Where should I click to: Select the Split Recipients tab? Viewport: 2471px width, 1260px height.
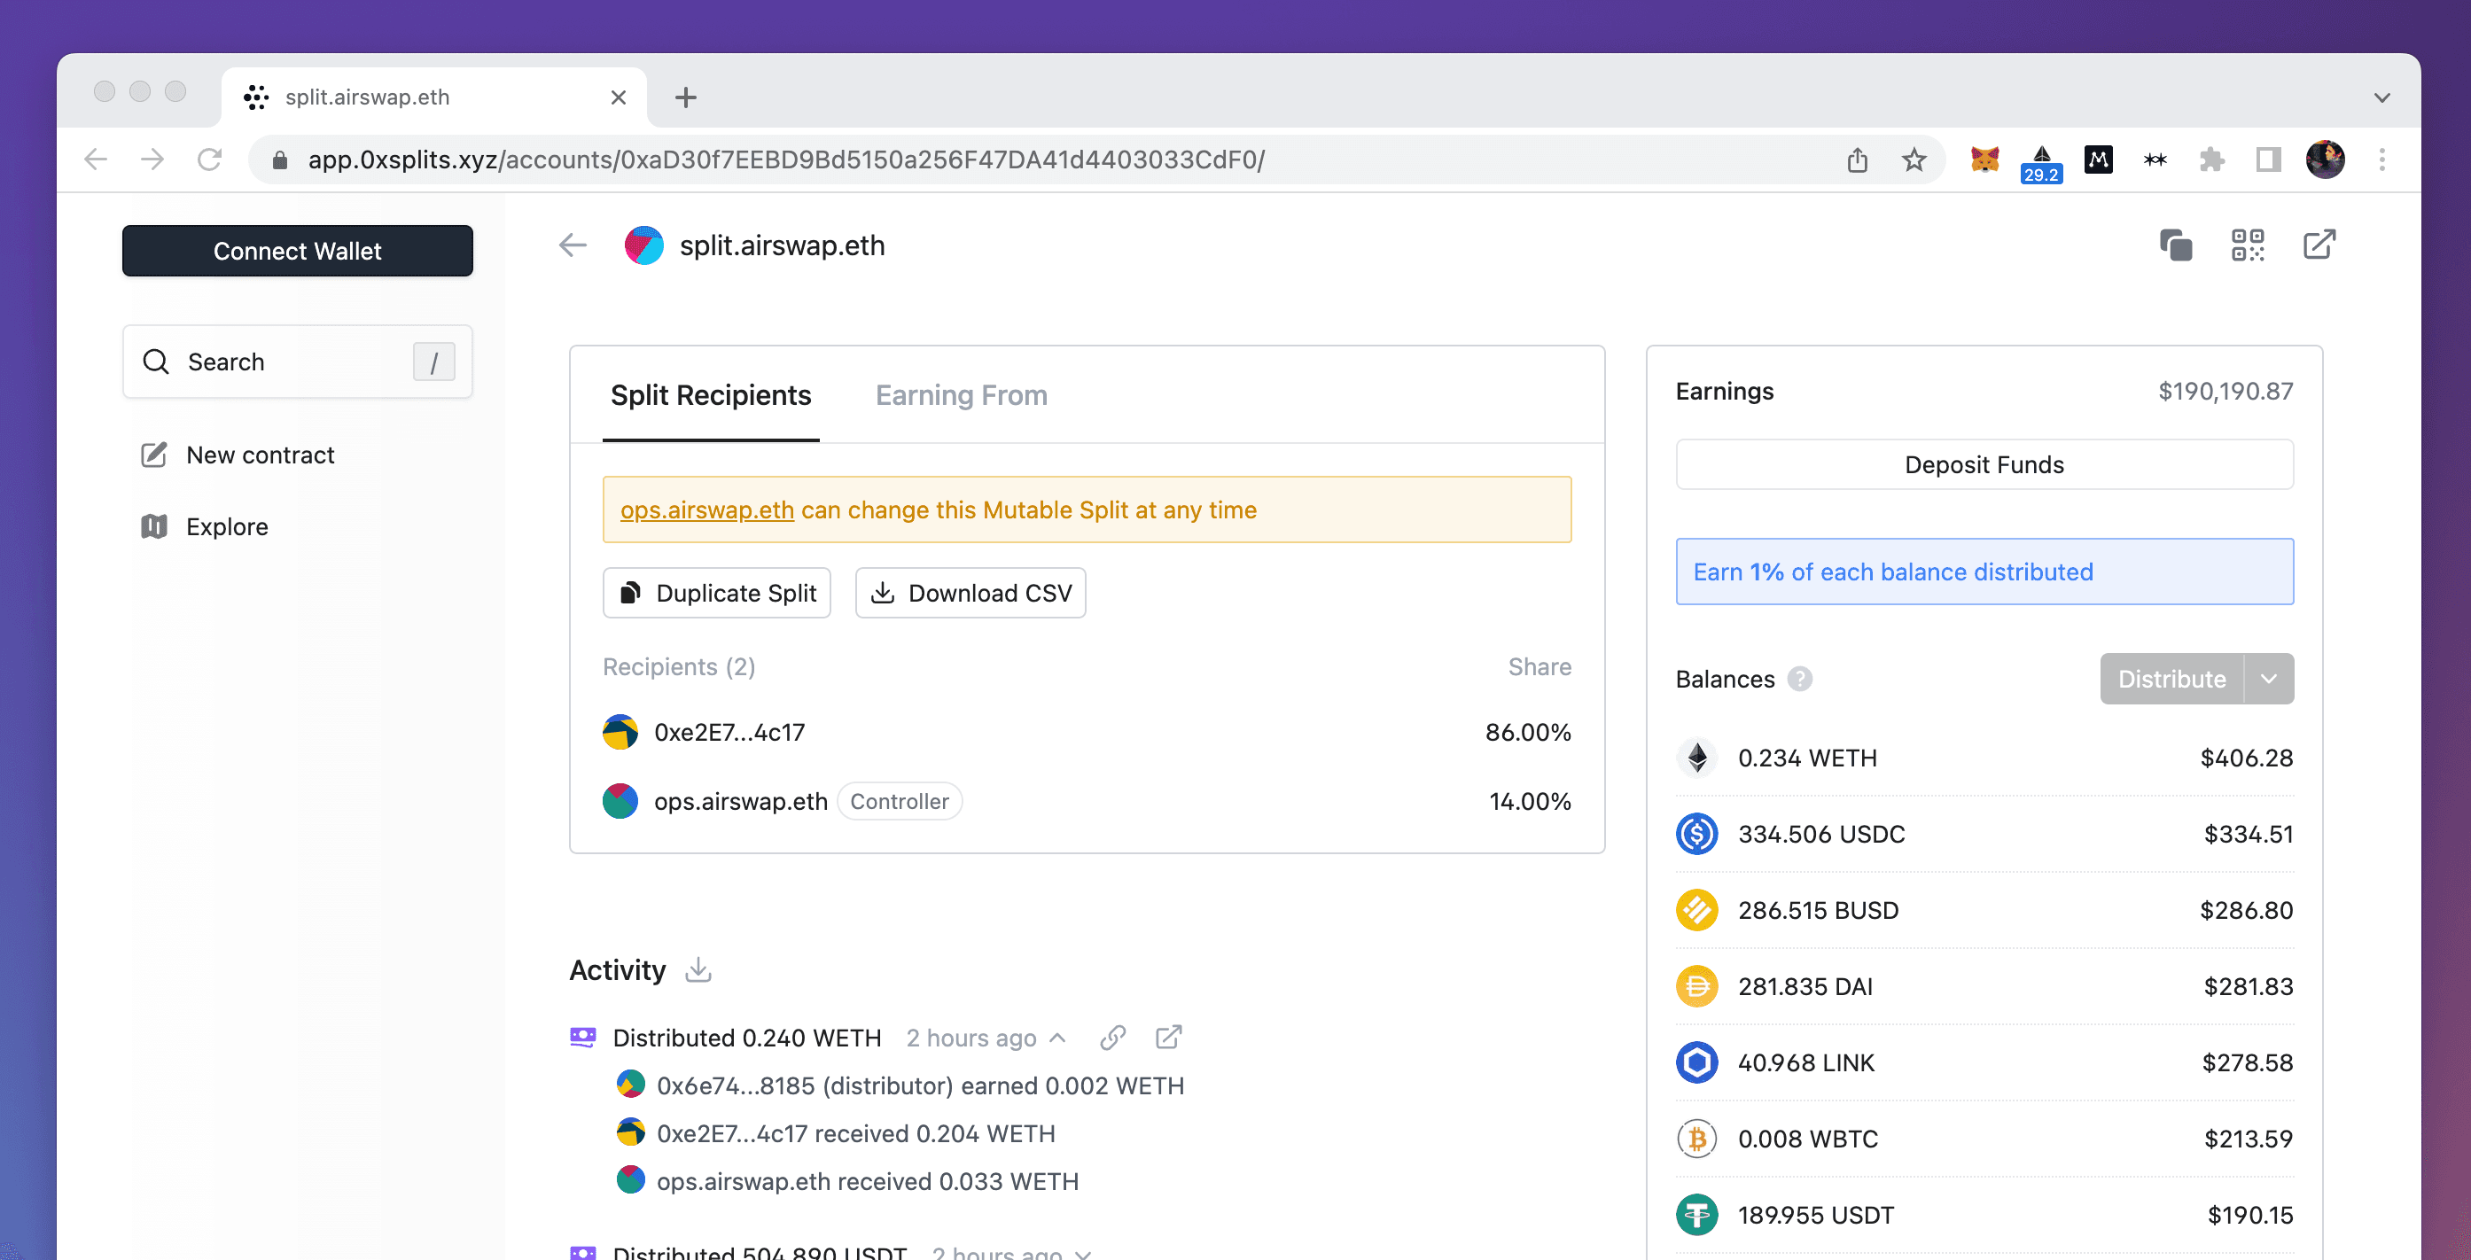tap(710, 393)
